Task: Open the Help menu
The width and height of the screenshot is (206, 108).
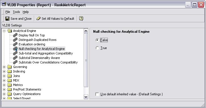Action: point(26,12)
